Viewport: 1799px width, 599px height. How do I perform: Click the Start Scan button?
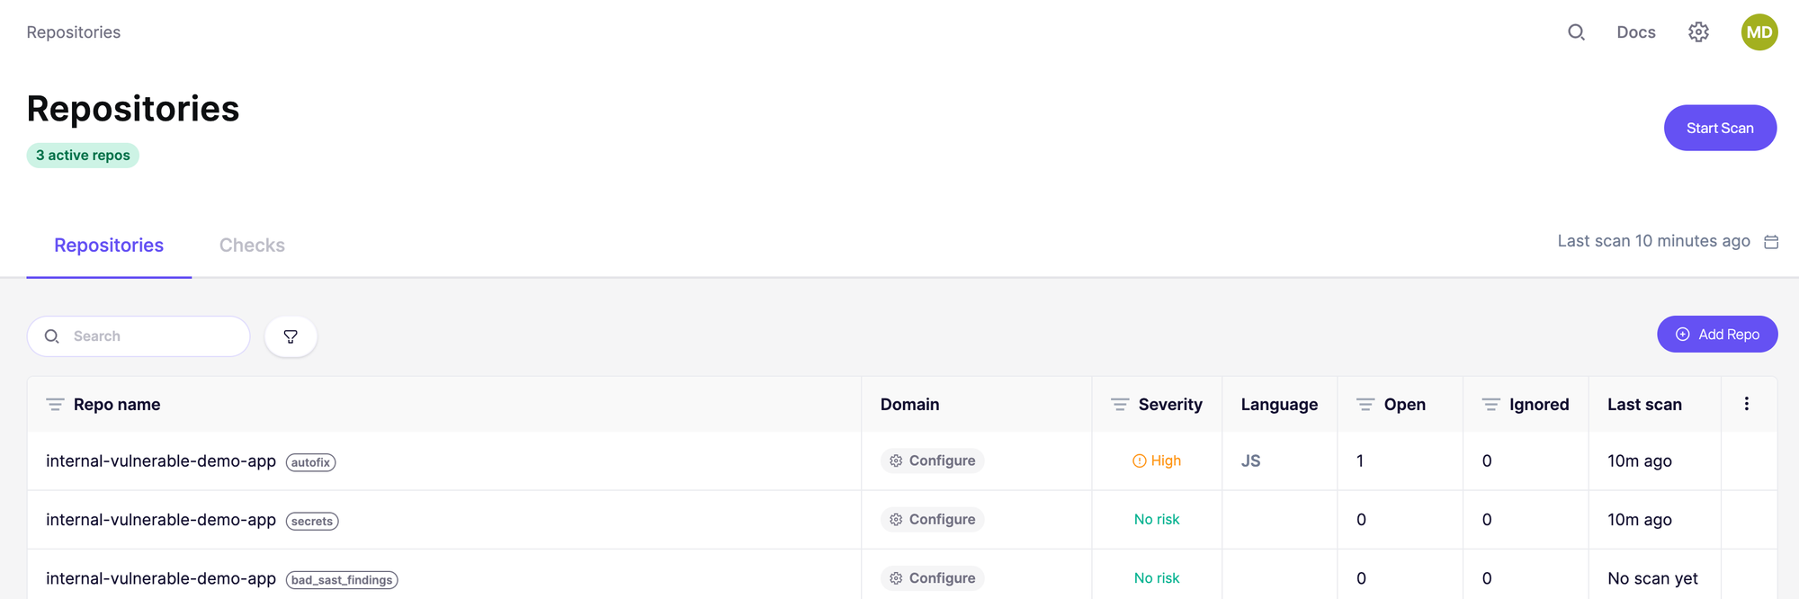pos(1720,128)
